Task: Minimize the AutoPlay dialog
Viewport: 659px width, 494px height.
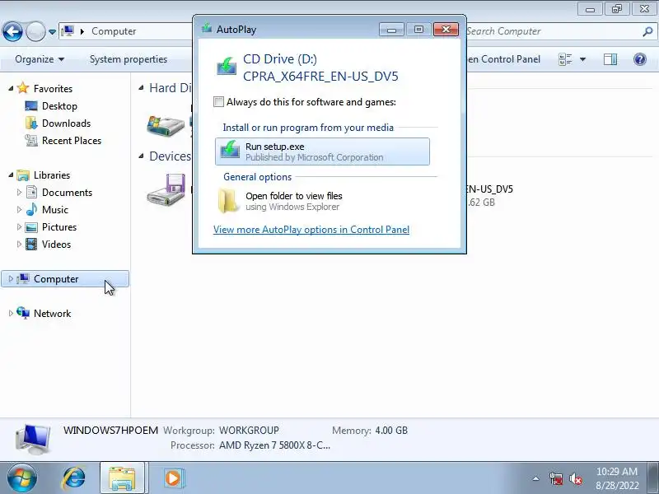Action: click(391, 30)
